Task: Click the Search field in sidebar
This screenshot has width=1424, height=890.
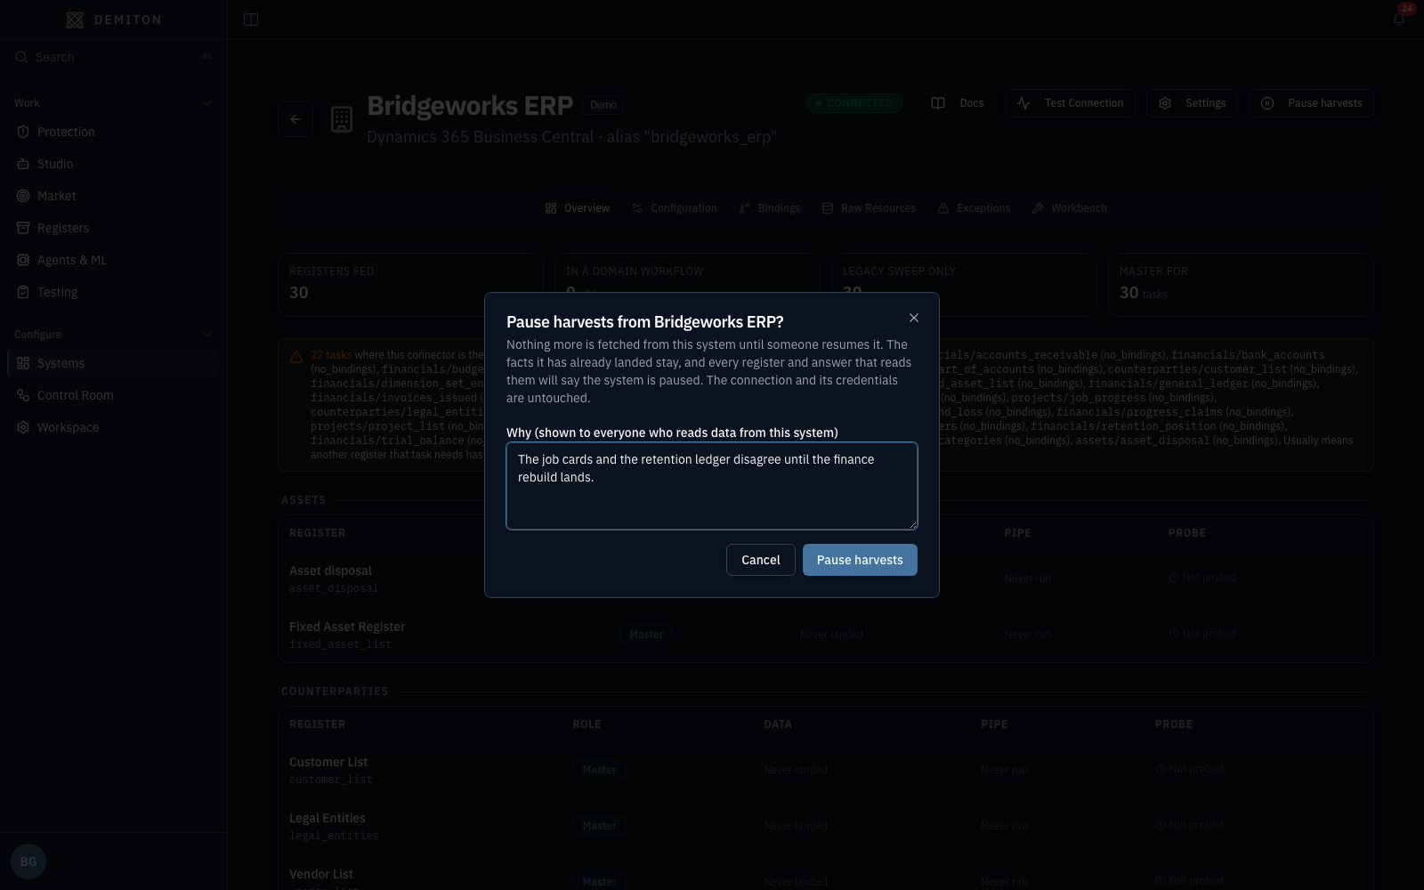Action: coord(114,57)
